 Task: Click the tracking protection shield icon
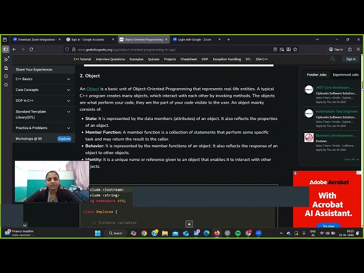(67, 49)
